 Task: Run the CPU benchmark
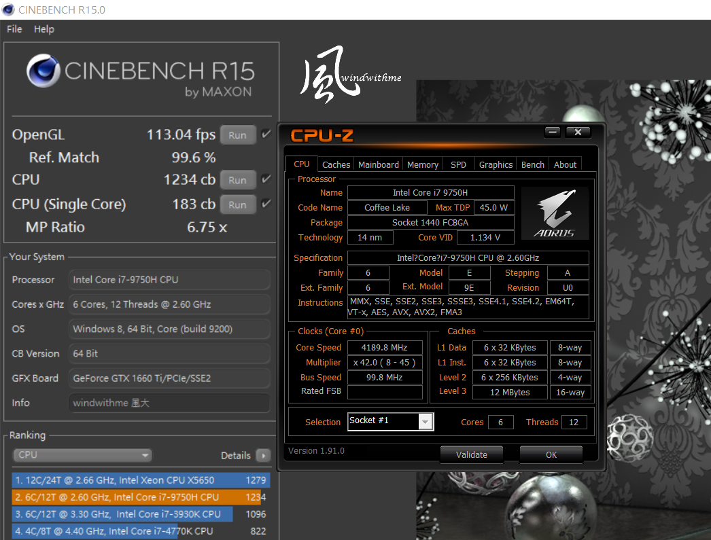pos(238,180)
